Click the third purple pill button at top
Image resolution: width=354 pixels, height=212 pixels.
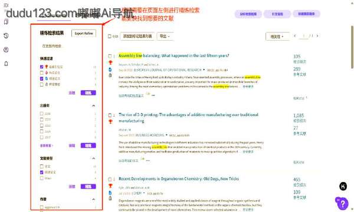pos(306,14)
